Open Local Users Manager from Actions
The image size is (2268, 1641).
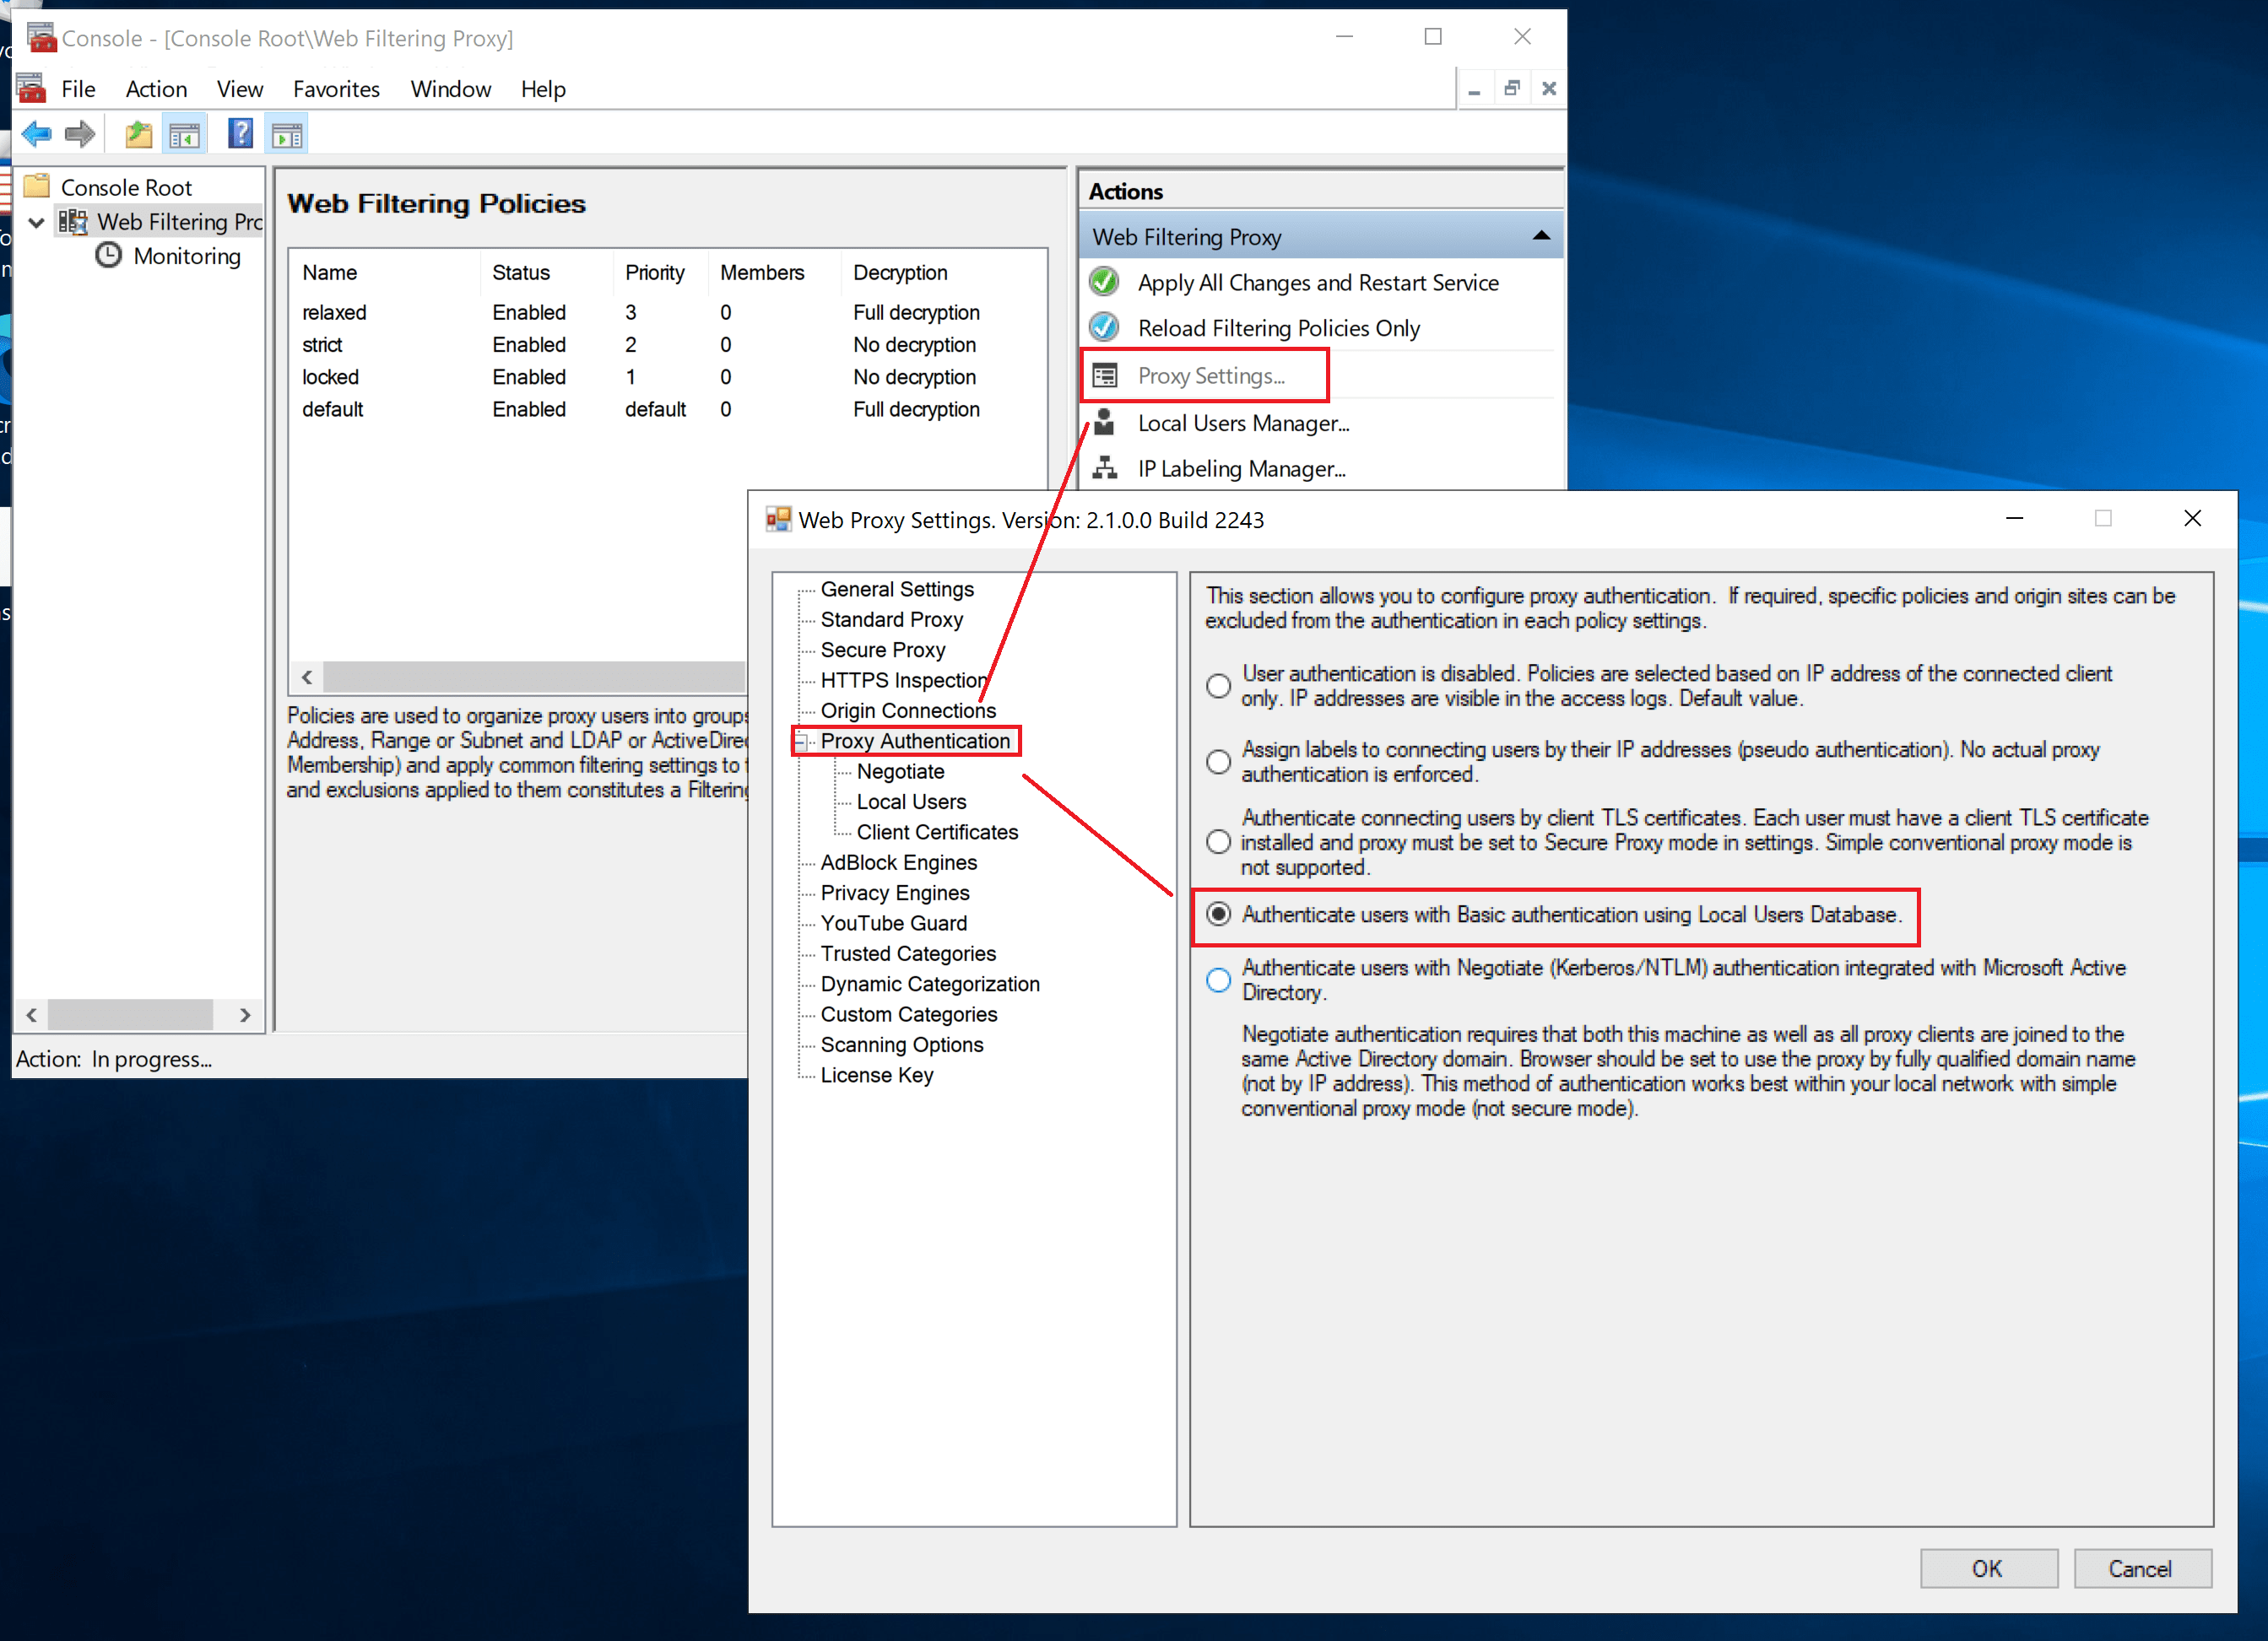point(1242,424)
